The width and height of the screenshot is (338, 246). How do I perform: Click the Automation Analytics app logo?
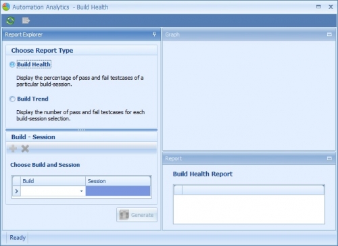[x=6, y=7]
